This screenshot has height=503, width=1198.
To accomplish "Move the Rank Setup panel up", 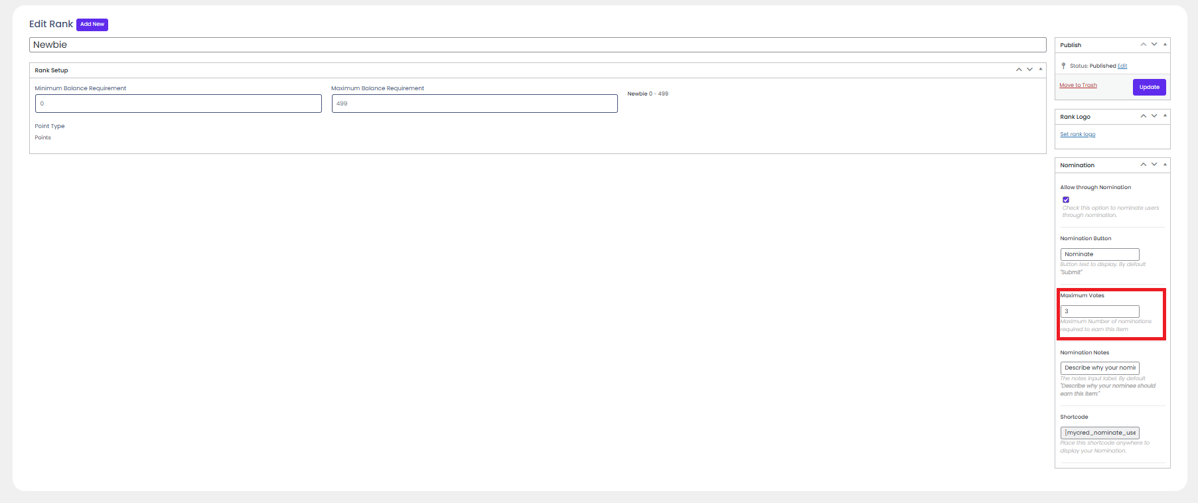I will (1019, 70).
